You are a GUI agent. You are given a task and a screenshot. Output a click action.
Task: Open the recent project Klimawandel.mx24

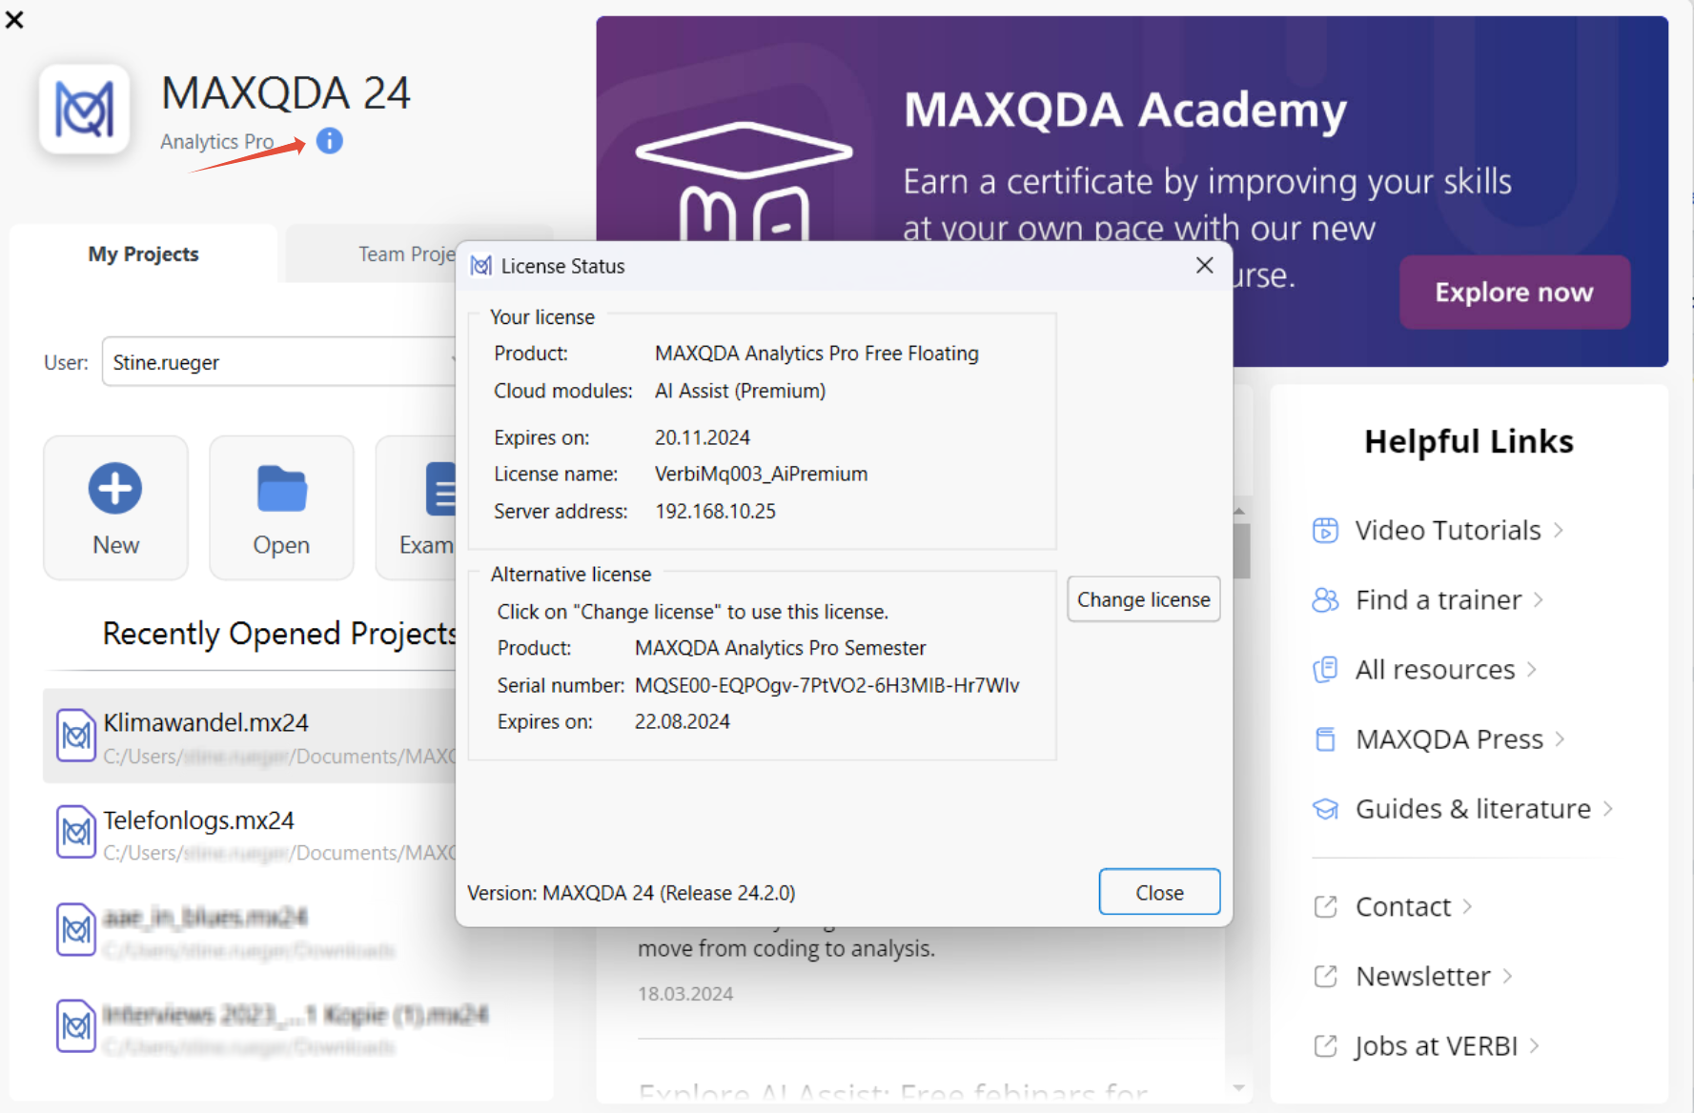point(250,737)
